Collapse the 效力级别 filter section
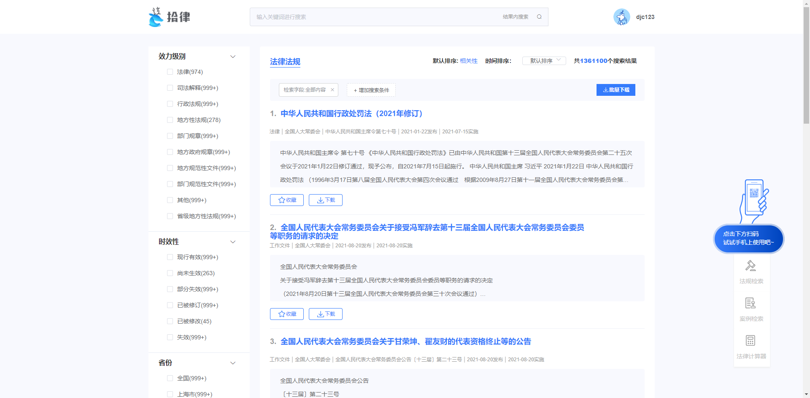This screenshot has height=398, width=810. [232, 57]
